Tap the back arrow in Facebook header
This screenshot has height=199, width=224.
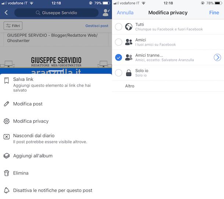[6, 13]
